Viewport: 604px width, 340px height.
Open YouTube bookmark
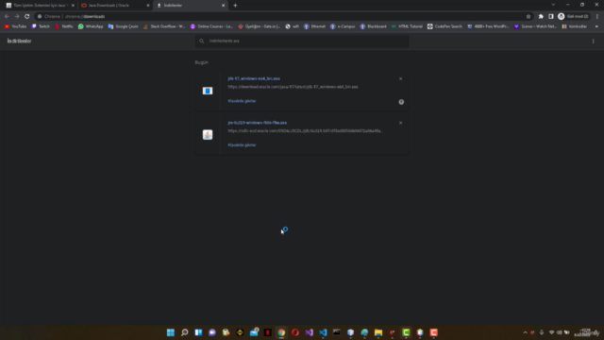pyautogui.click(x=15, y=26)
